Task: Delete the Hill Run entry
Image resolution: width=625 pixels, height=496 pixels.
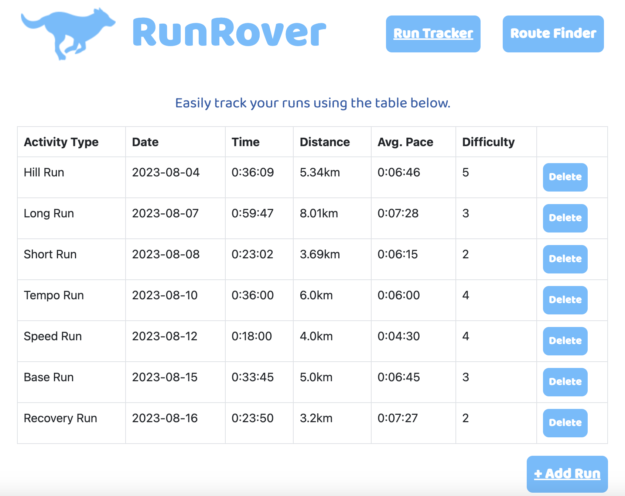Action: pyautogui.click(x=565, y=177)
